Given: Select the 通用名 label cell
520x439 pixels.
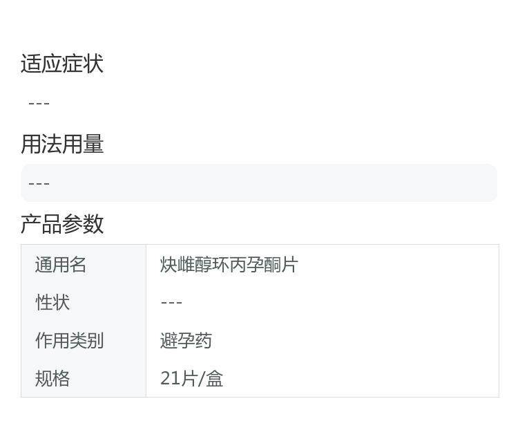Looking at the screenshot, I should point(61,265).
